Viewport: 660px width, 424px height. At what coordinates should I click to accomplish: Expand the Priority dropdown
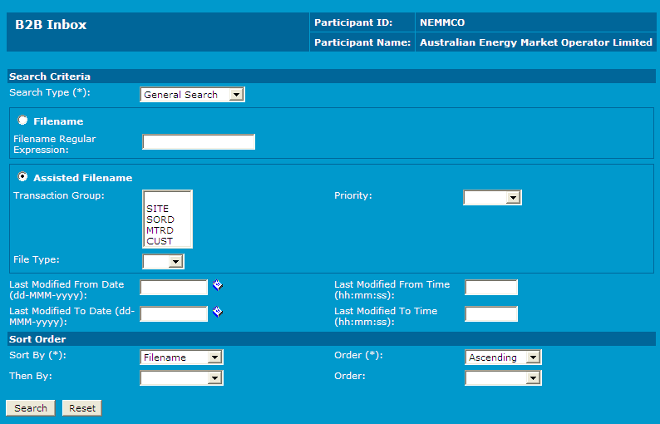[492, 197]
